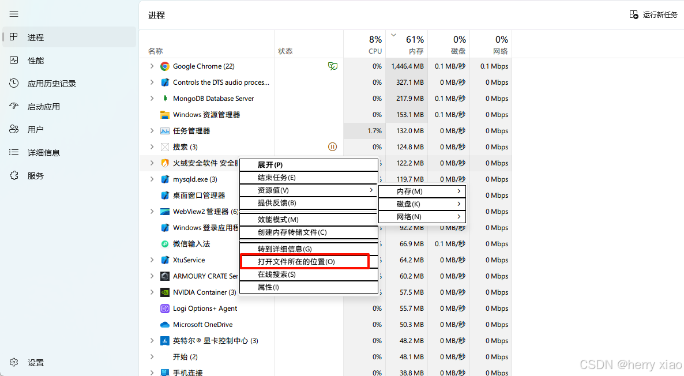684x376 pixels.
Task: Click the Services (服务) sidebar icon
Action: point(14,176)
